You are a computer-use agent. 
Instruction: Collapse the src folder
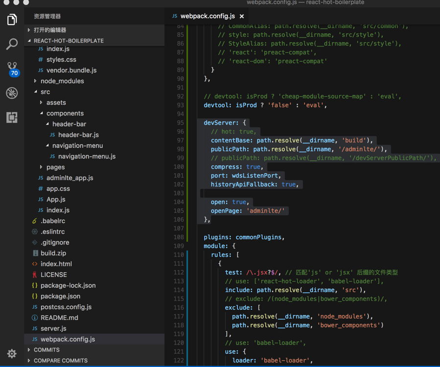[x=45, y=92]
